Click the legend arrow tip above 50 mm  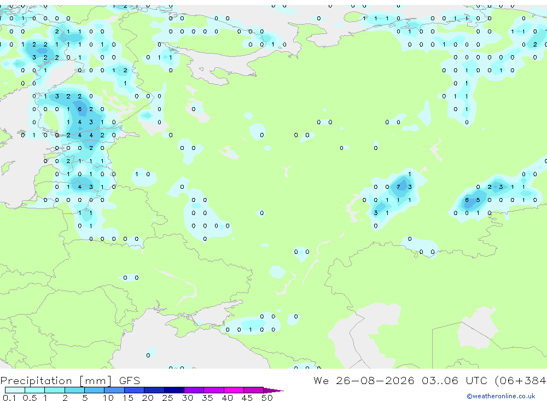274,390
